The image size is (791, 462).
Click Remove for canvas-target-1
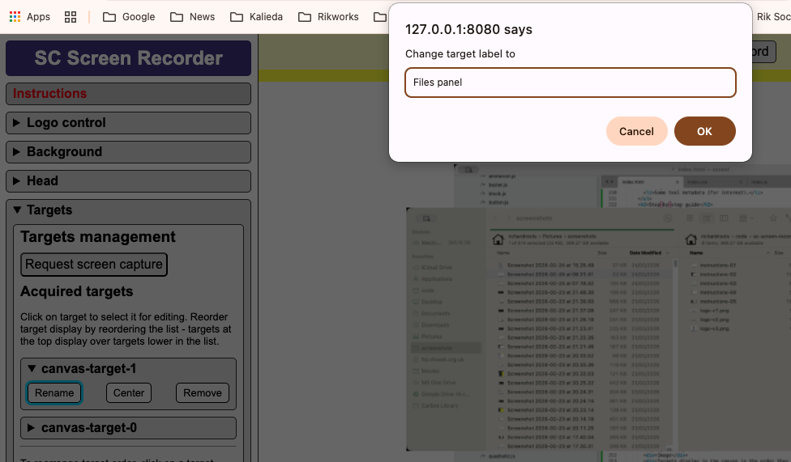pos(203,393)
